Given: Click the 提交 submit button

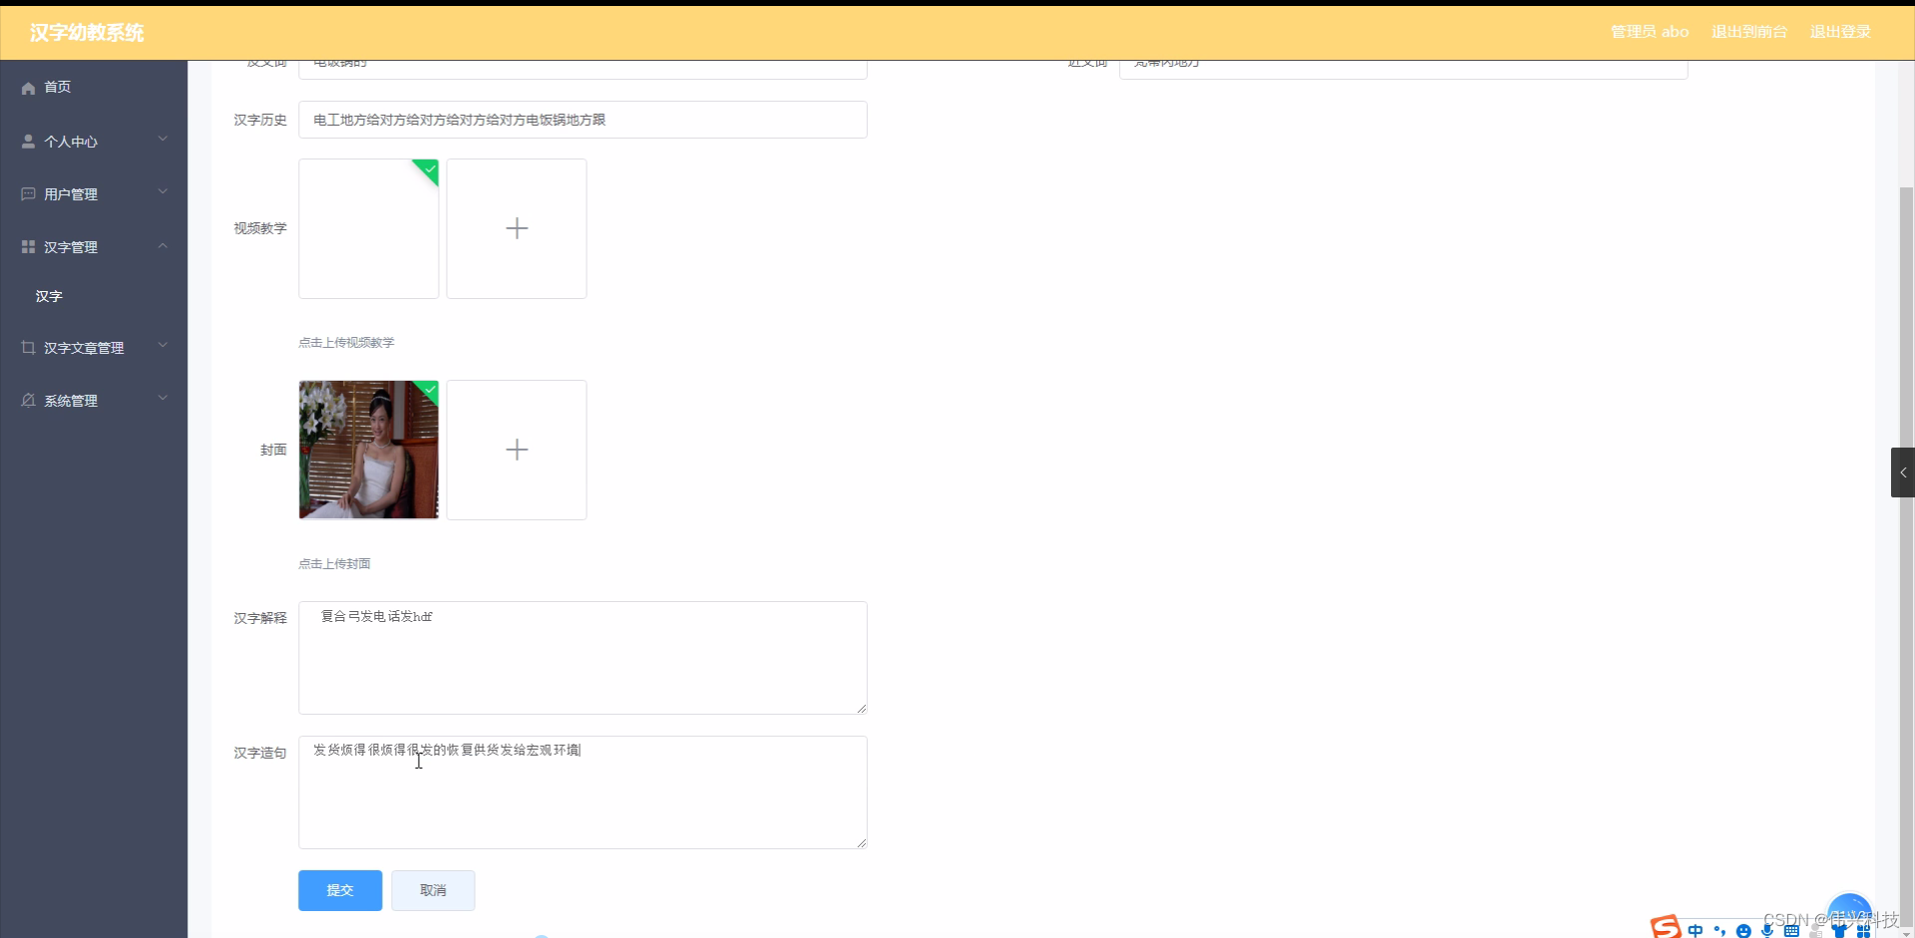Looking at the screenshot, I should 339,890.
